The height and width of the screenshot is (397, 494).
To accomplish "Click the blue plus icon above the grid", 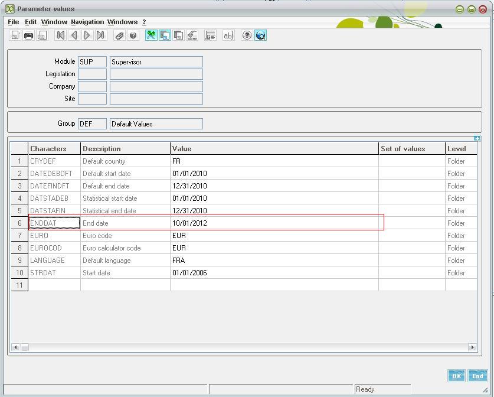I will tap(477, 138).
